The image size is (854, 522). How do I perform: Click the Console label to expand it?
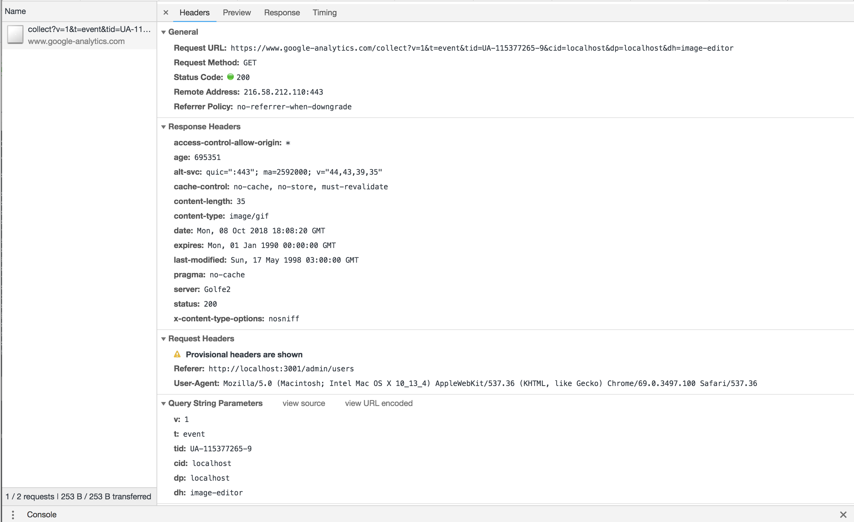coord(41,514)
